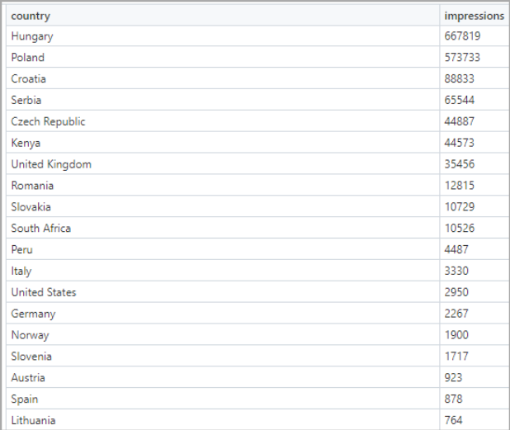Select the Czech Republic cell

point(48,121)
